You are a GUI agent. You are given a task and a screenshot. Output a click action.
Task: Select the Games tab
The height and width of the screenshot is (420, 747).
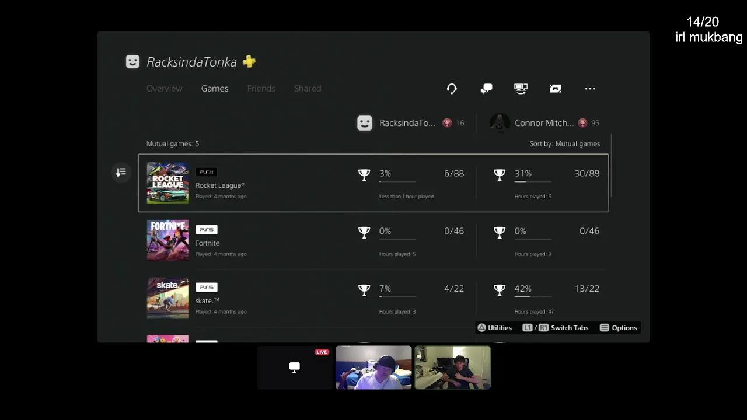215,89
